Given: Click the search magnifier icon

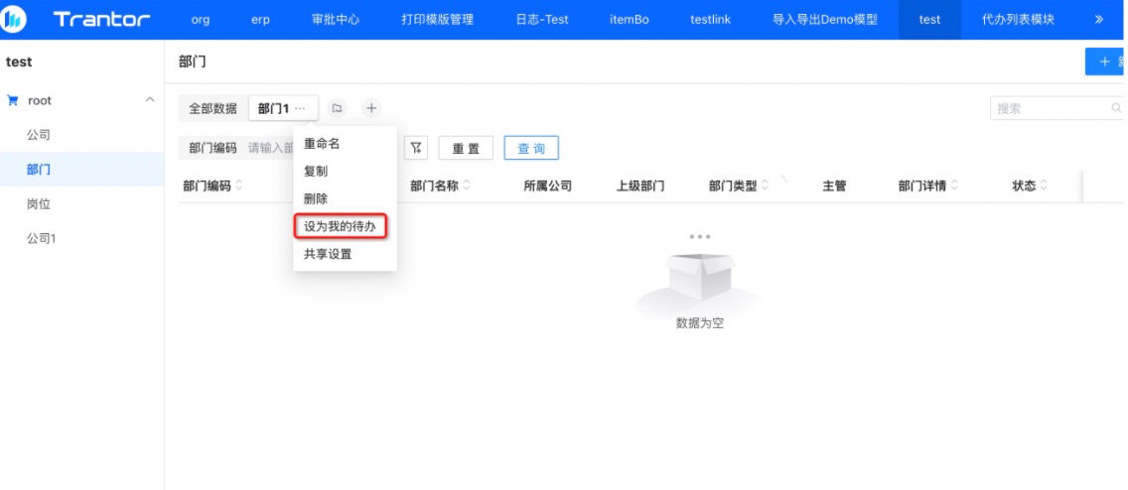Looking at the screenshot, I should tap(1116, 108).
